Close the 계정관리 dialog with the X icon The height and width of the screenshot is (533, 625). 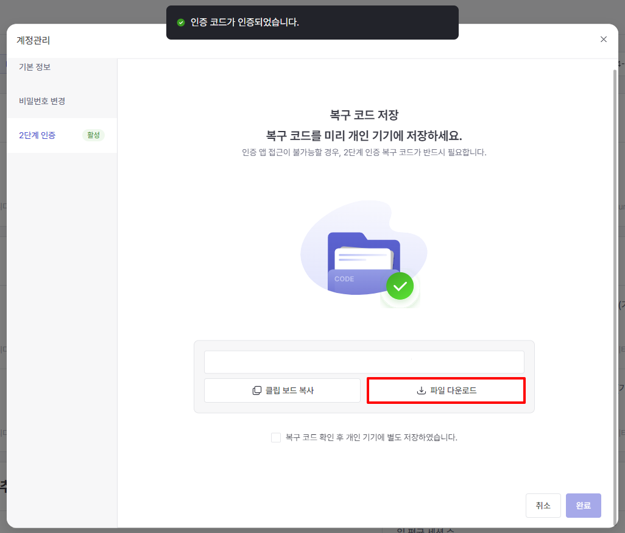pyautogui.click(x=603, y=40)
